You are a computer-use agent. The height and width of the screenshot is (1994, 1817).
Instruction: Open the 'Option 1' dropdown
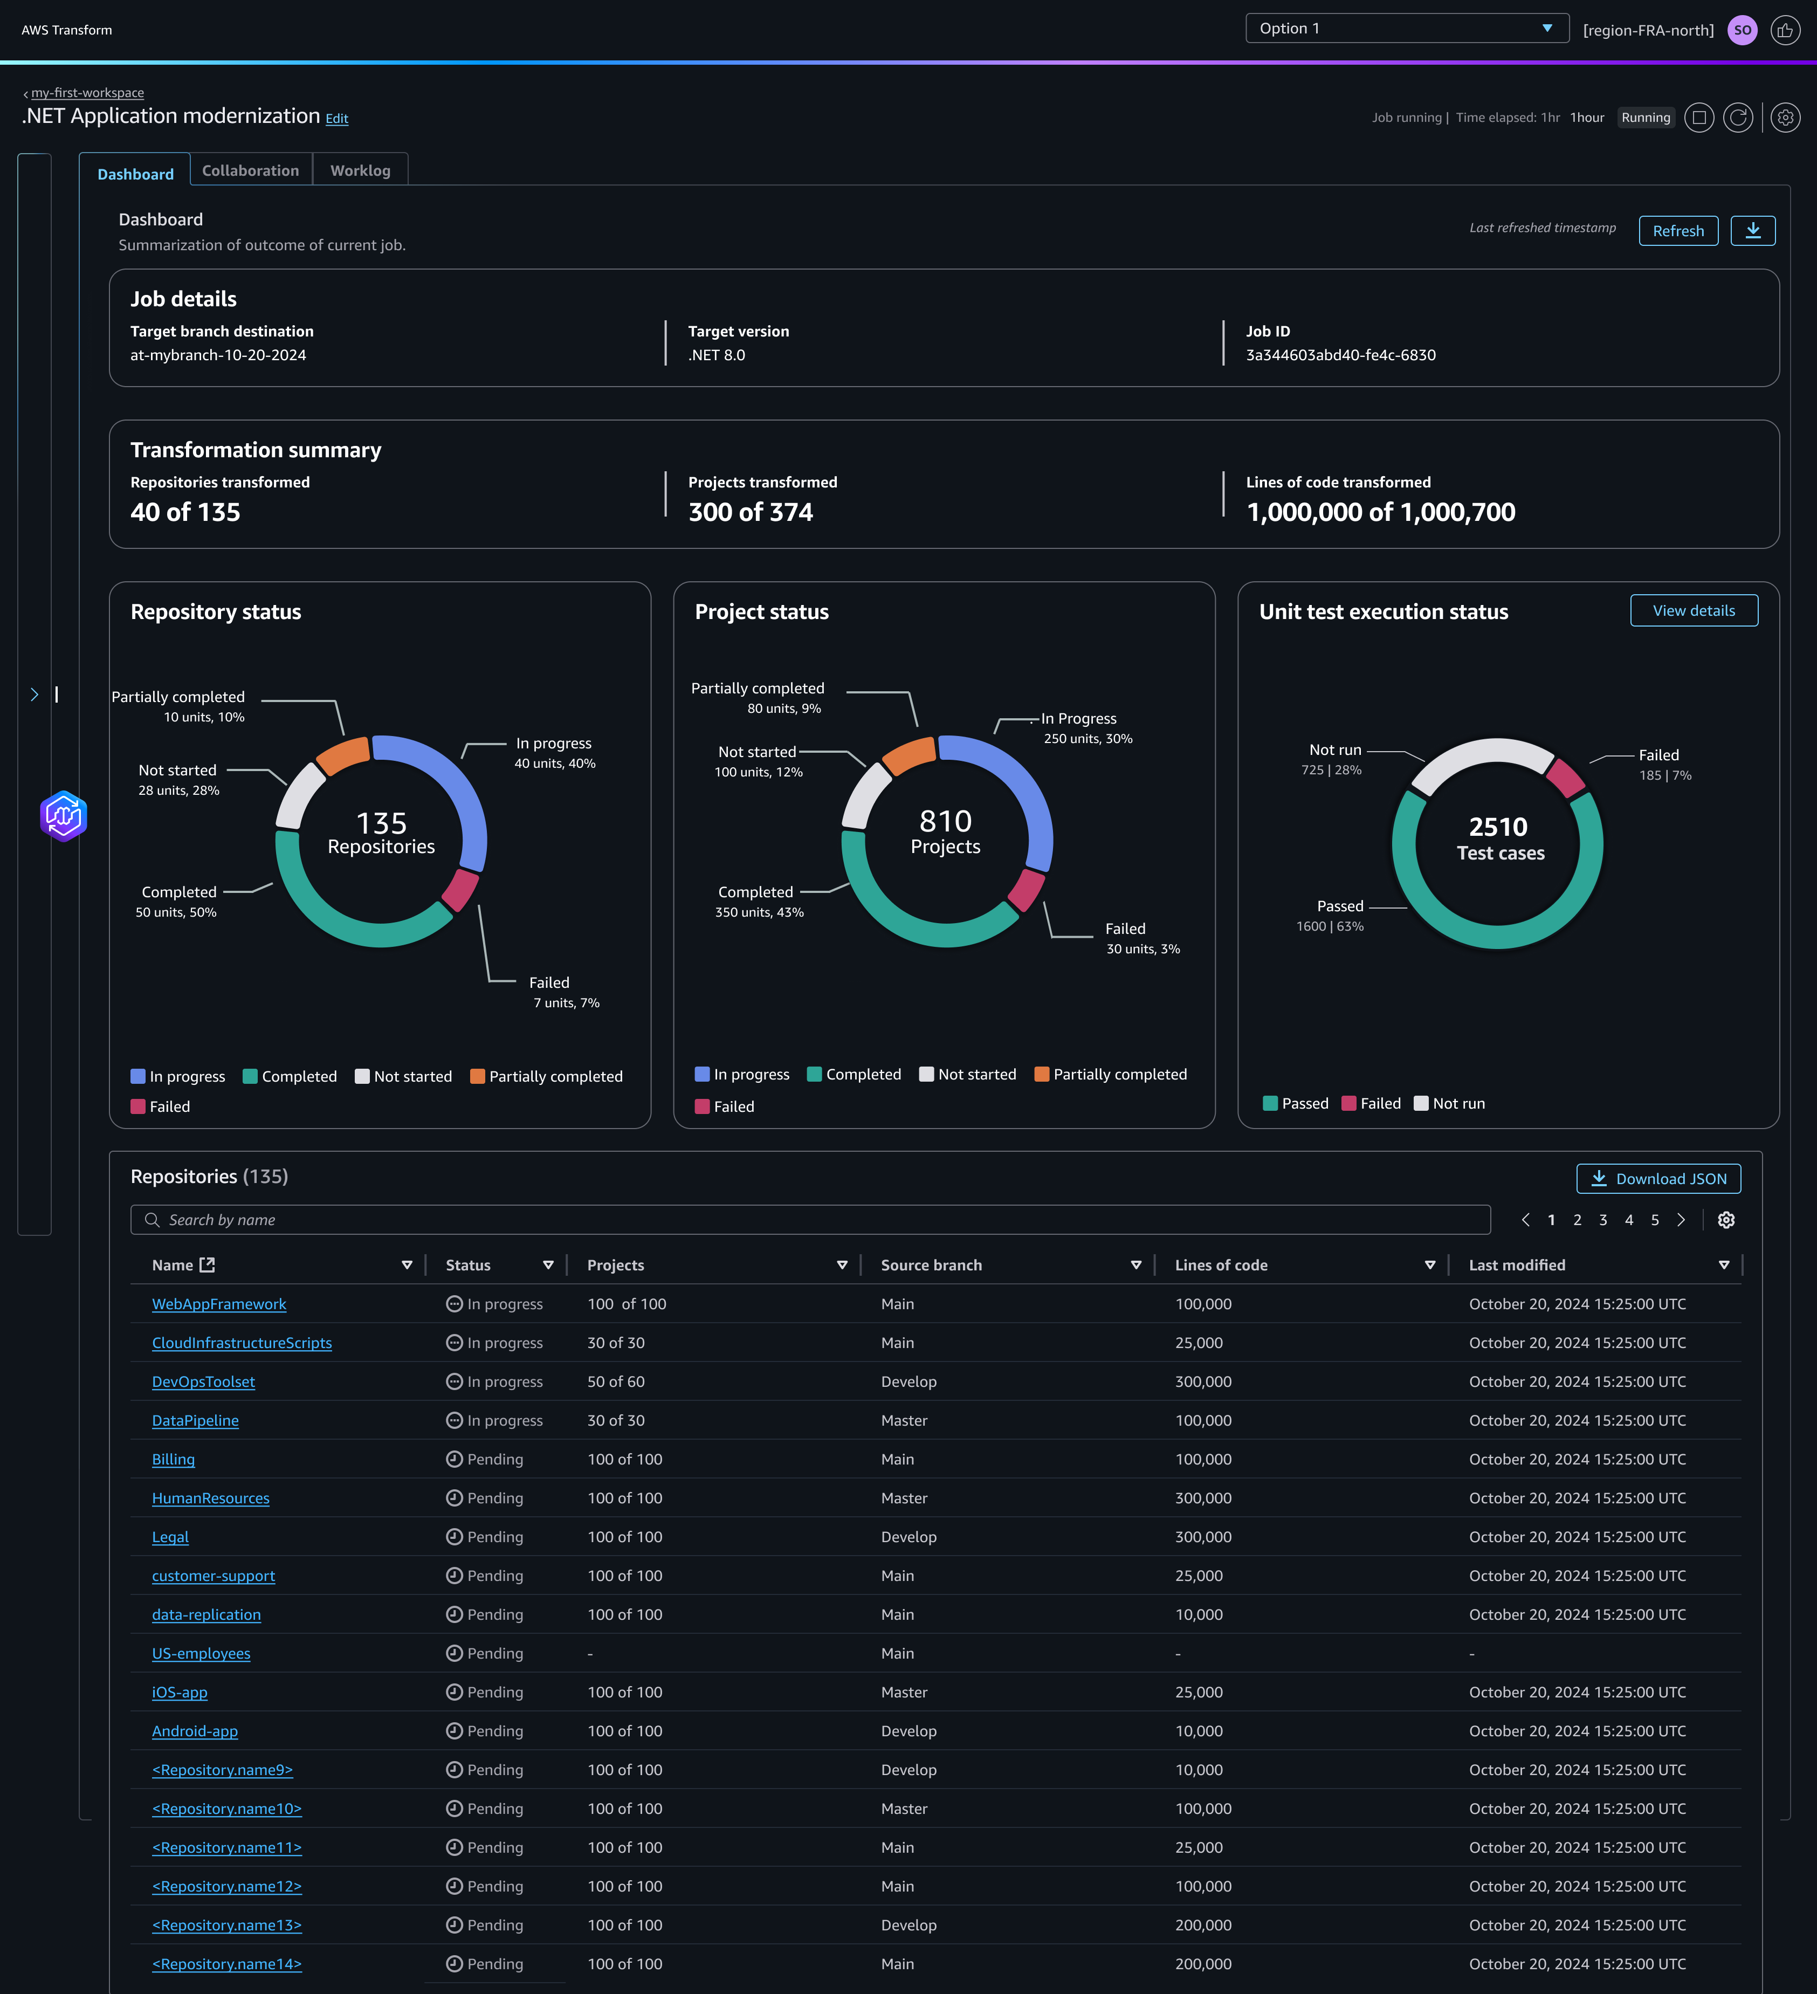click(x=1406, y=27)
